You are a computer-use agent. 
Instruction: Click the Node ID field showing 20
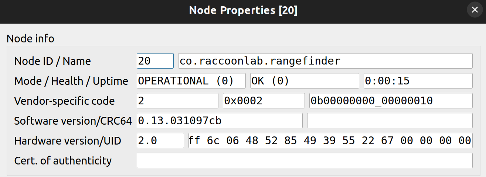(x=155, y=61)
